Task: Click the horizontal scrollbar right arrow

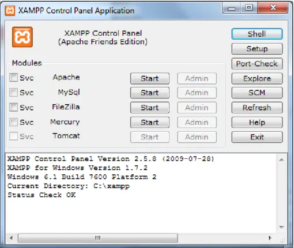Action: 270,238
